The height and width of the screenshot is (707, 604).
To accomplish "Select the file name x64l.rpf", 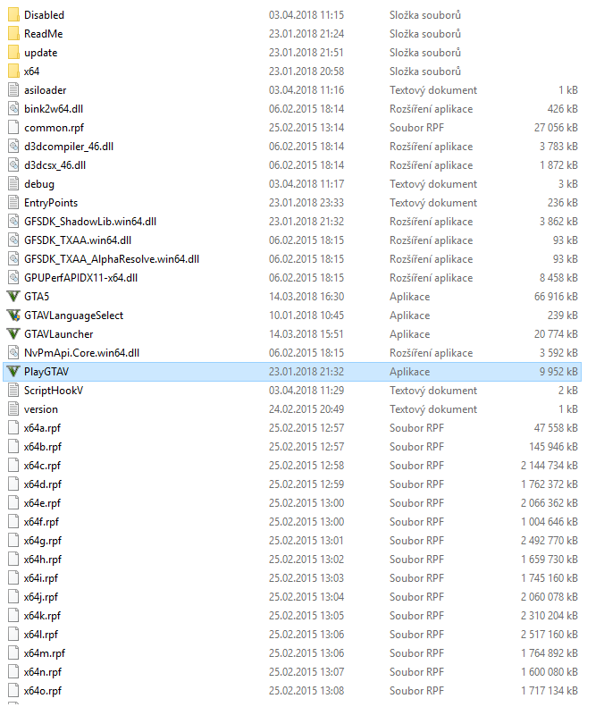I will [41, 635].
